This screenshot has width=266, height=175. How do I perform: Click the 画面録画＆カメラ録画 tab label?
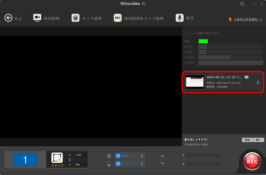coord(144,18)
